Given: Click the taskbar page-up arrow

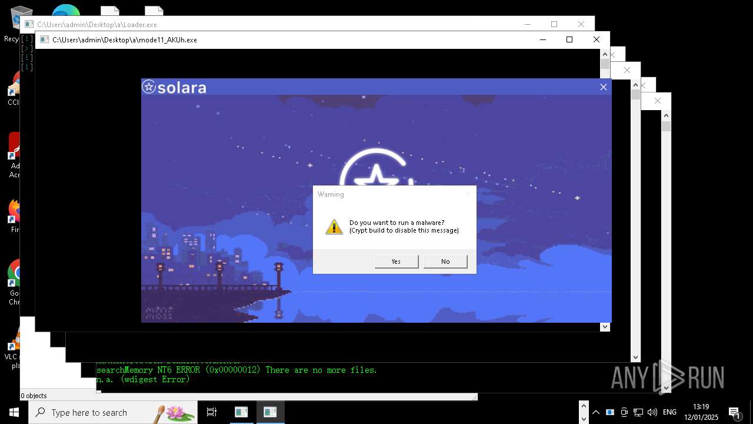Looking at the screenshot, I should [584, 405].
